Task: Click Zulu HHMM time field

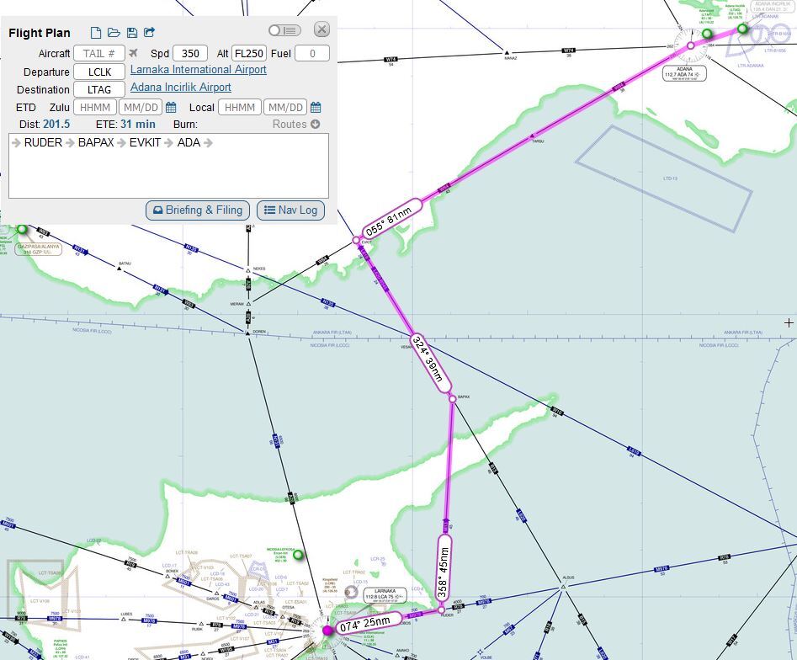Action: (95, 107)
